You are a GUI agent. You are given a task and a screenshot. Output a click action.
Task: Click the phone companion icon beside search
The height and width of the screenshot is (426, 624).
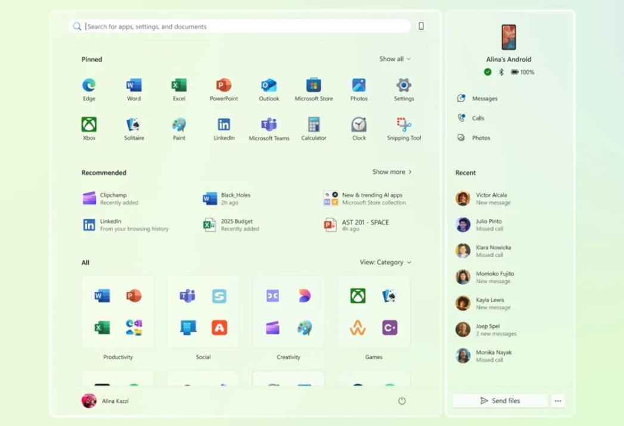421,26
